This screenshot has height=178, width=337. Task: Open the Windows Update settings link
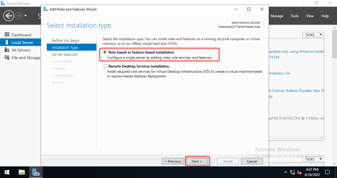pyautogui.click(x=296, y=51)
